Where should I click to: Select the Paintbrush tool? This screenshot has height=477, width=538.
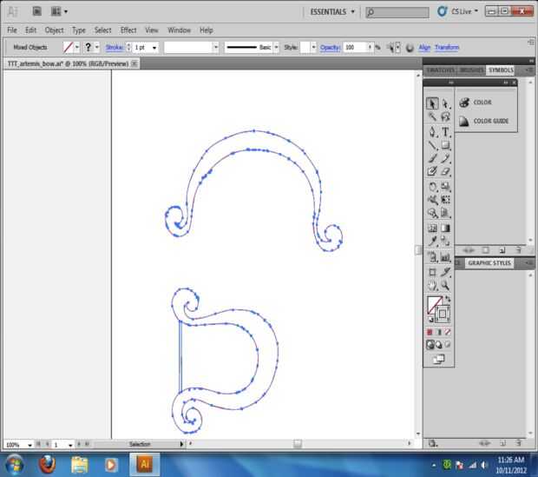(x=432, y=159)
